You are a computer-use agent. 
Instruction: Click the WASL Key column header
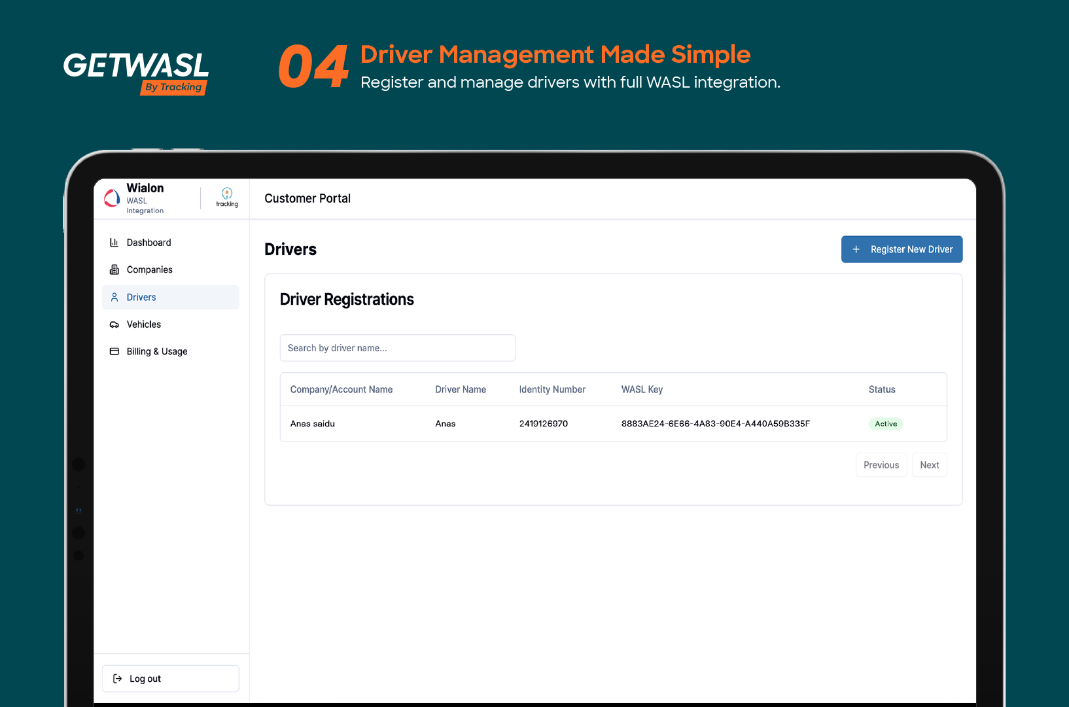(642, 389)
